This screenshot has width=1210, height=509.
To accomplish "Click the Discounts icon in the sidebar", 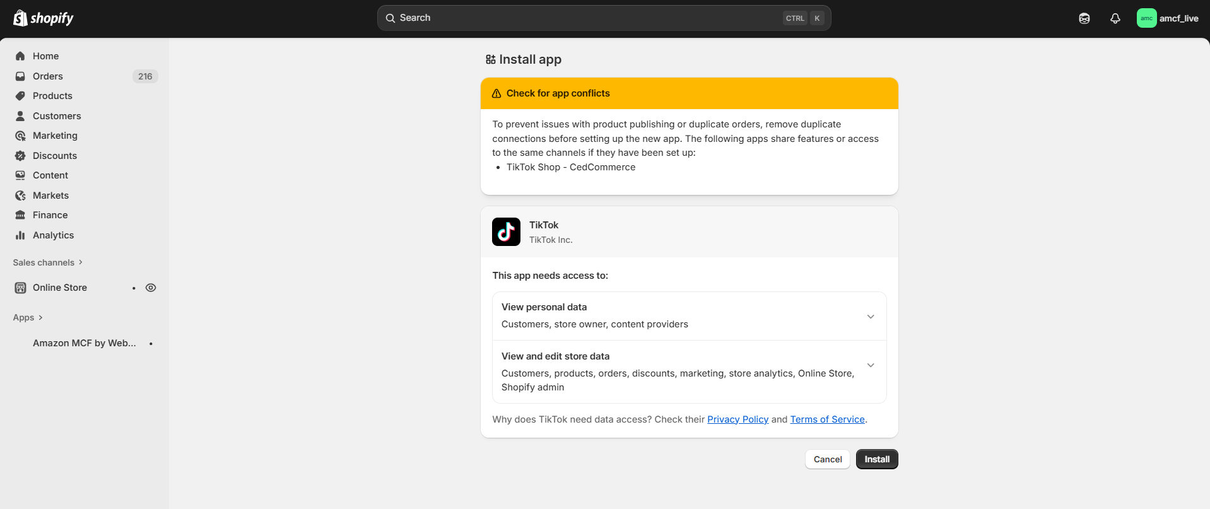I will click(20, 156).
